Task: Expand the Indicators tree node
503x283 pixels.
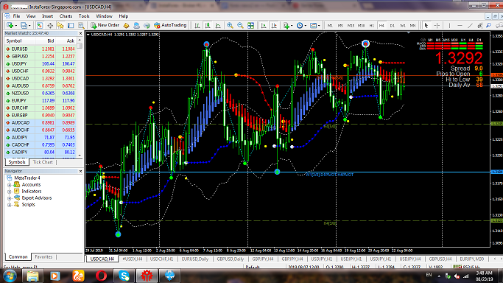Action: coord(10,192)
